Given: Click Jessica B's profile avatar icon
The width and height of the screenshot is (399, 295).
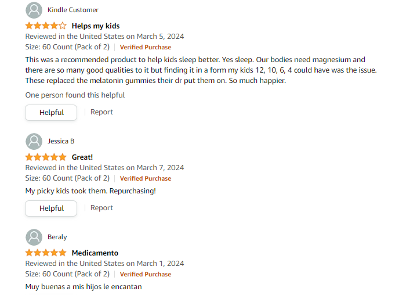Looking at the screenshot, I should [x=34, y=141].
